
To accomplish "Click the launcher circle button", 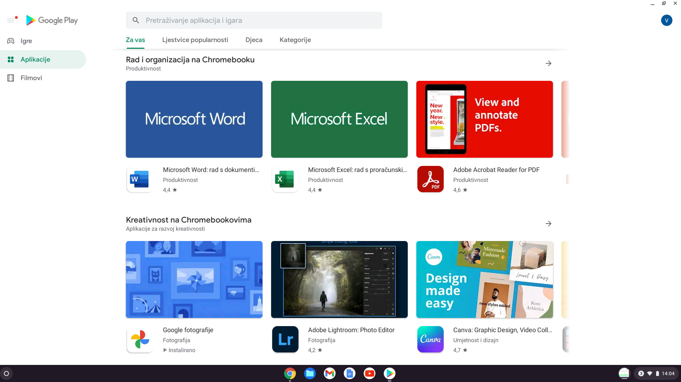I will 6,373.
